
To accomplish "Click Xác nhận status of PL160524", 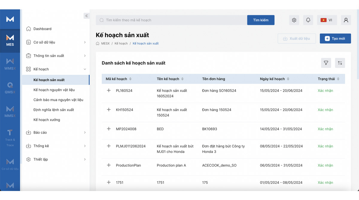I will pos(325,91).
